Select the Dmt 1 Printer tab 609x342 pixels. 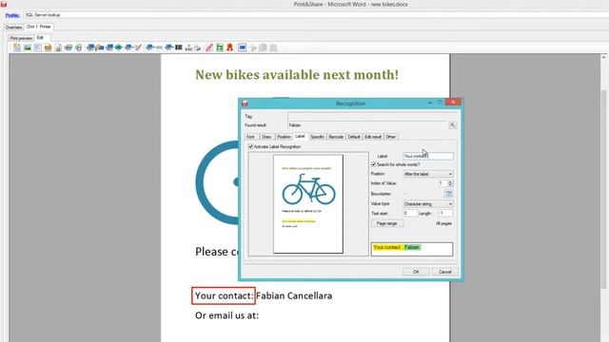38,27
